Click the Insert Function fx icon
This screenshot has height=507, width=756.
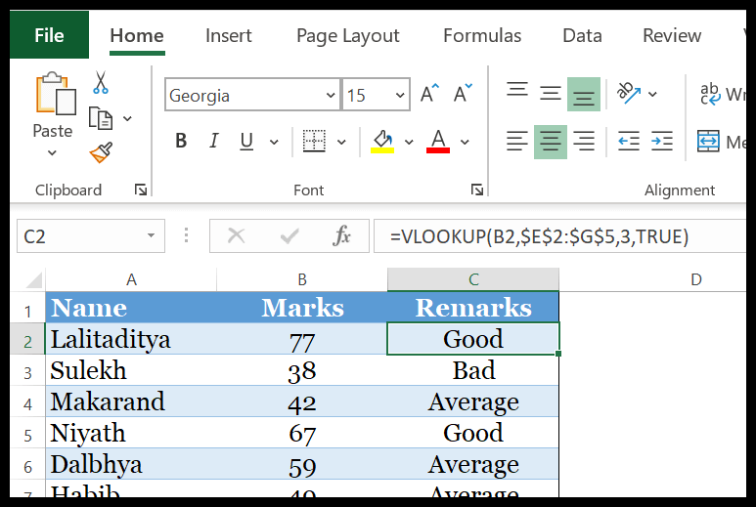(x=341, y=236)
